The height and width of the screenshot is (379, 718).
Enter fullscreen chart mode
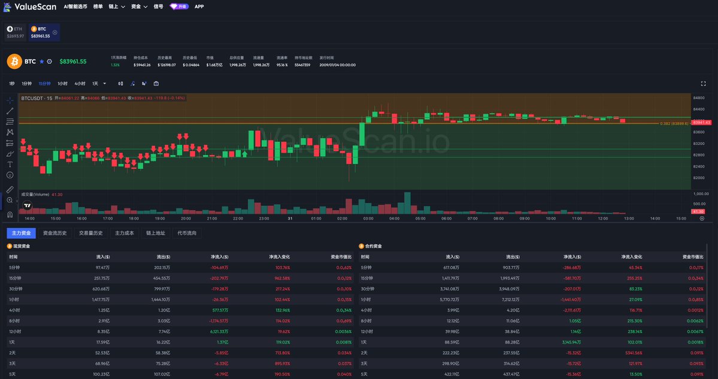coord(704,84)
